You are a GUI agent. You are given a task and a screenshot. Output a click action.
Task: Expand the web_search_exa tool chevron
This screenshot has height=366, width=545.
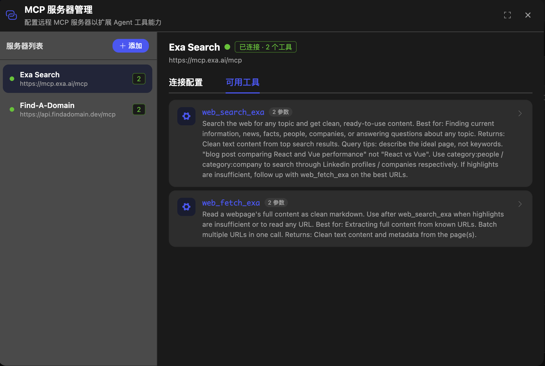(520, 113)
